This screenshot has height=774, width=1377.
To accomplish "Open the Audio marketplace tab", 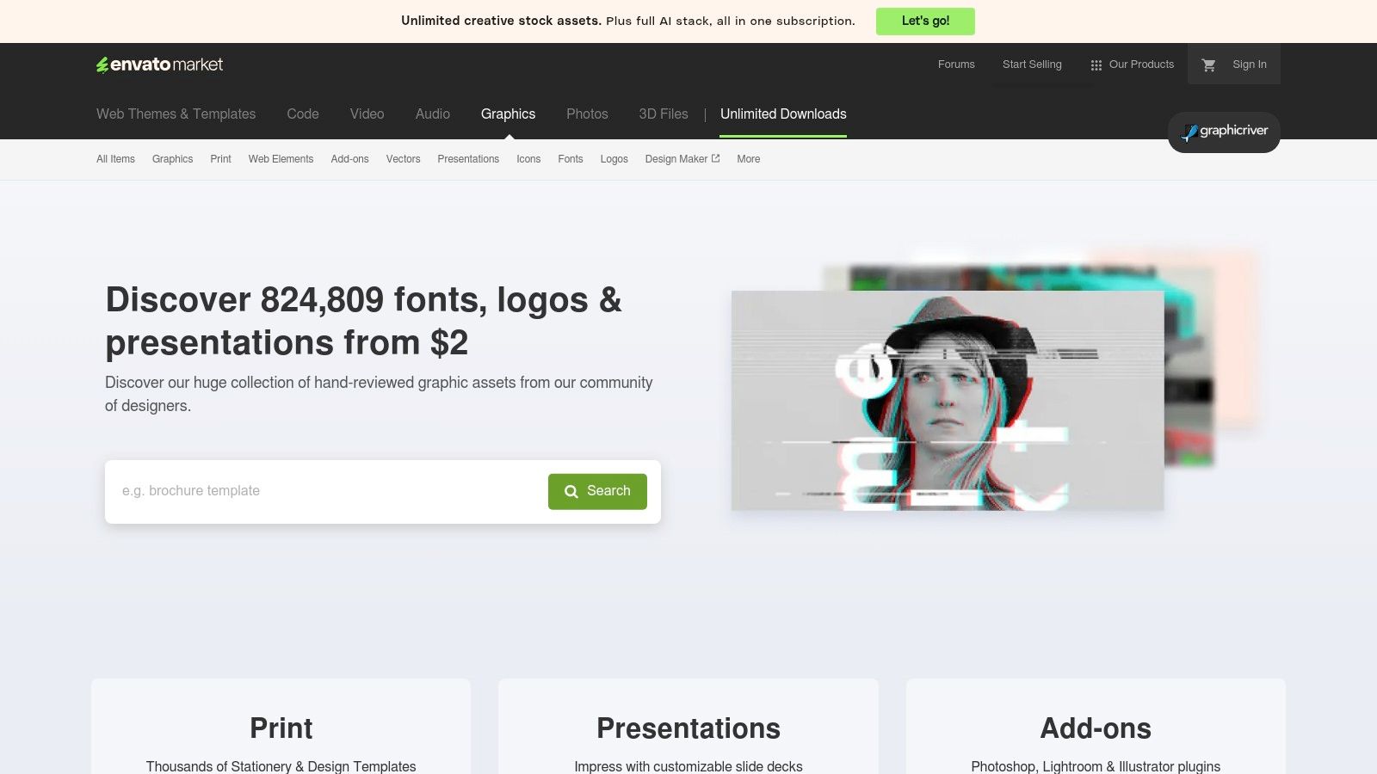I will coord(432,114).
